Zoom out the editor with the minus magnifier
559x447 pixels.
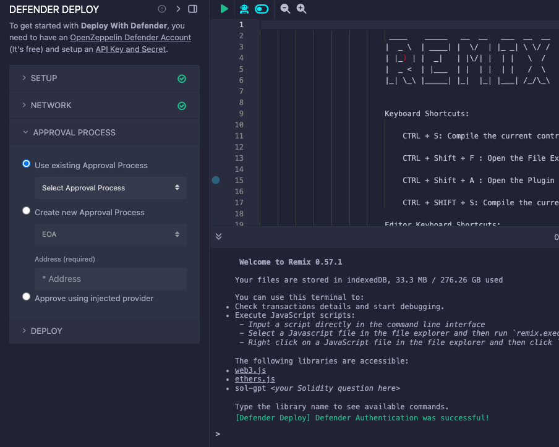284,9
